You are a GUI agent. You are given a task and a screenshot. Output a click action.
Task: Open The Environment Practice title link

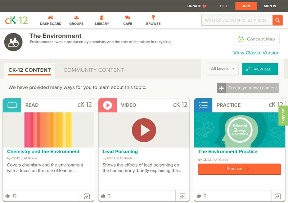coord(228,152)
